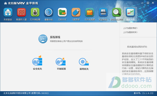
Task: Open the 文件保险箱 padlock icon
Action: [x=35, y=12]
